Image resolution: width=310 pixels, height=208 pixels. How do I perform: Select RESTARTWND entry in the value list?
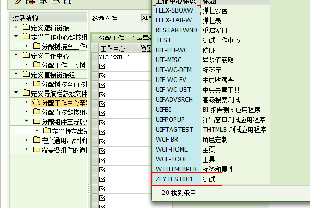(176, 30)
